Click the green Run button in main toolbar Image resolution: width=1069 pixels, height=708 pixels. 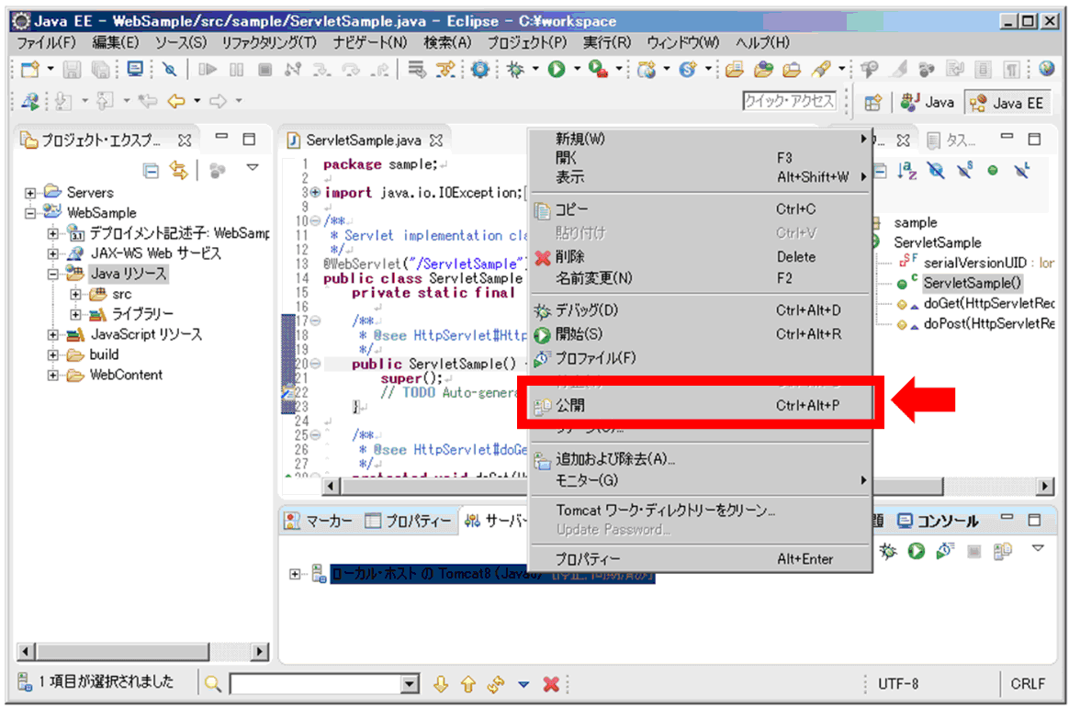click(557, 69)
